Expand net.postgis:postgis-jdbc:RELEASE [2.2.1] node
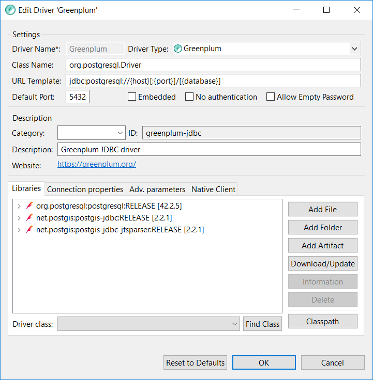 click(19, 218)
